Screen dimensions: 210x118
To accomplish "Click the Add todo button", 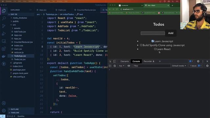I will click(x=171, y=33).
